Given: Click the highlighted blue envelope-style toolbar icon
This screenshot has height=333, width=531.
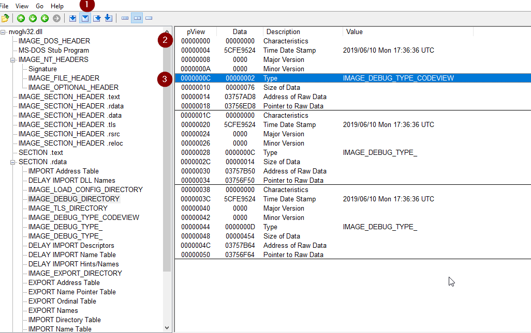Looking at the screenshot, I should click(85, 18).
